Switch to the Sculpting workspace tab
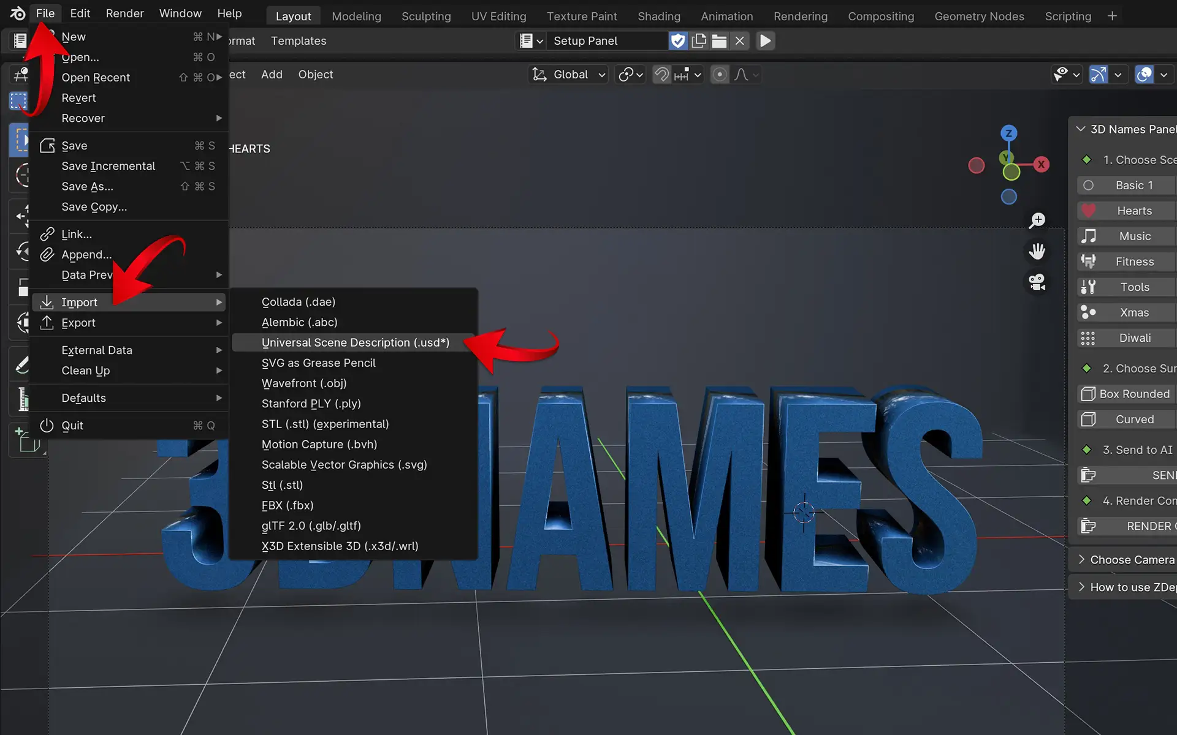Image resolution: width=1177 pixels, height=735 pixels. (426, 17)
